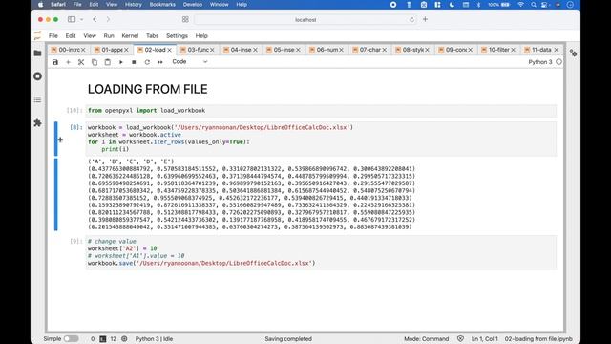Close the 05-inse tab
Viewport: 611px width, 344px height.
click(298, 50)
